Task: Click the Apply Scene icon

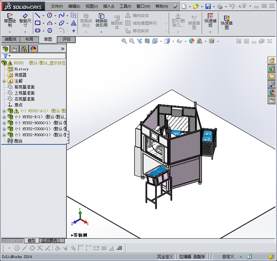Action: [x=199, y=41]
